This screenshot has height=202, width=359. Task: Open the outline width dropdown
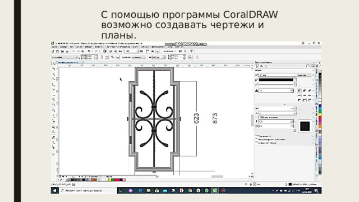pyautogui.click(x=295, y=75)
